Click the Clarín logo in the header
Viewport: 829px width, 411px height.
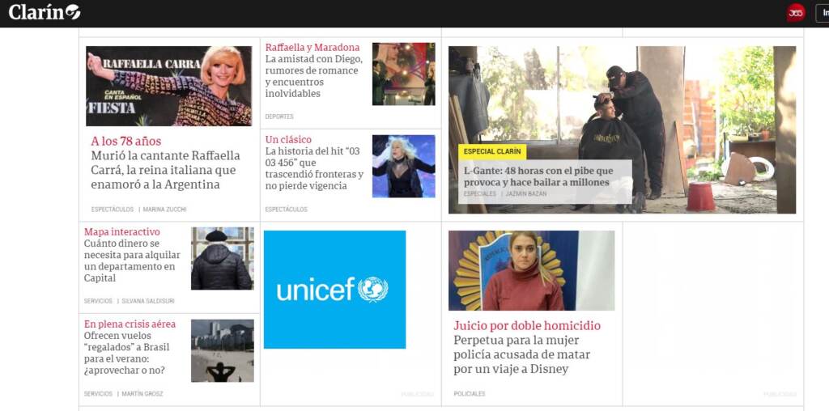pyautogui.click(x=45, y=12)
